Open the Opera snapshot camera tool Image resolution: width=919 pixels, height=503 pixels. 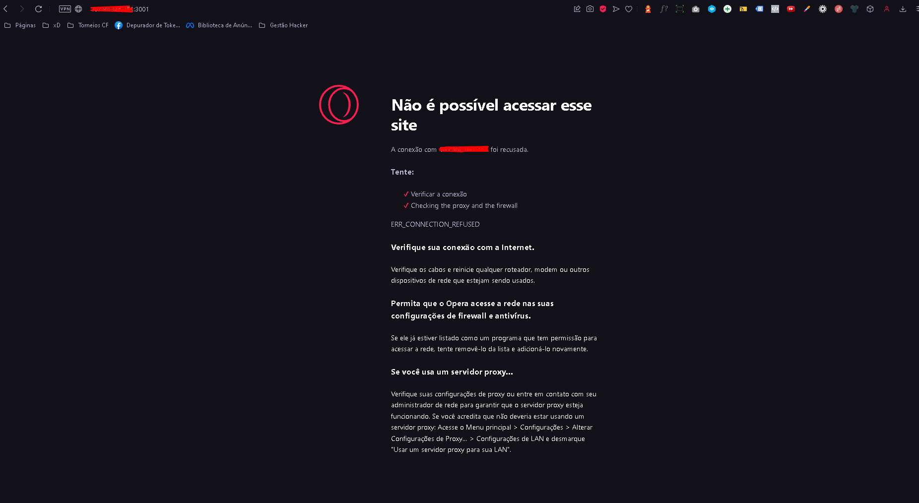591,8
